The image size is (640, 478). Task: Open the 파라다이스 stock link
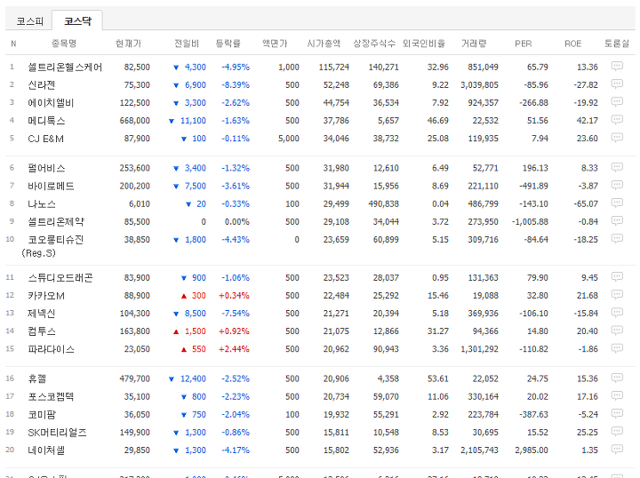tap(51, 349)
